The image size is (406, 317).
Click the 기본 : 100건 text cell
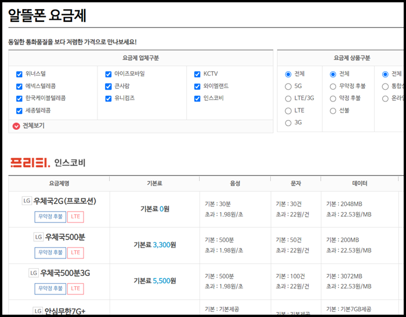[x=290, y=276]
